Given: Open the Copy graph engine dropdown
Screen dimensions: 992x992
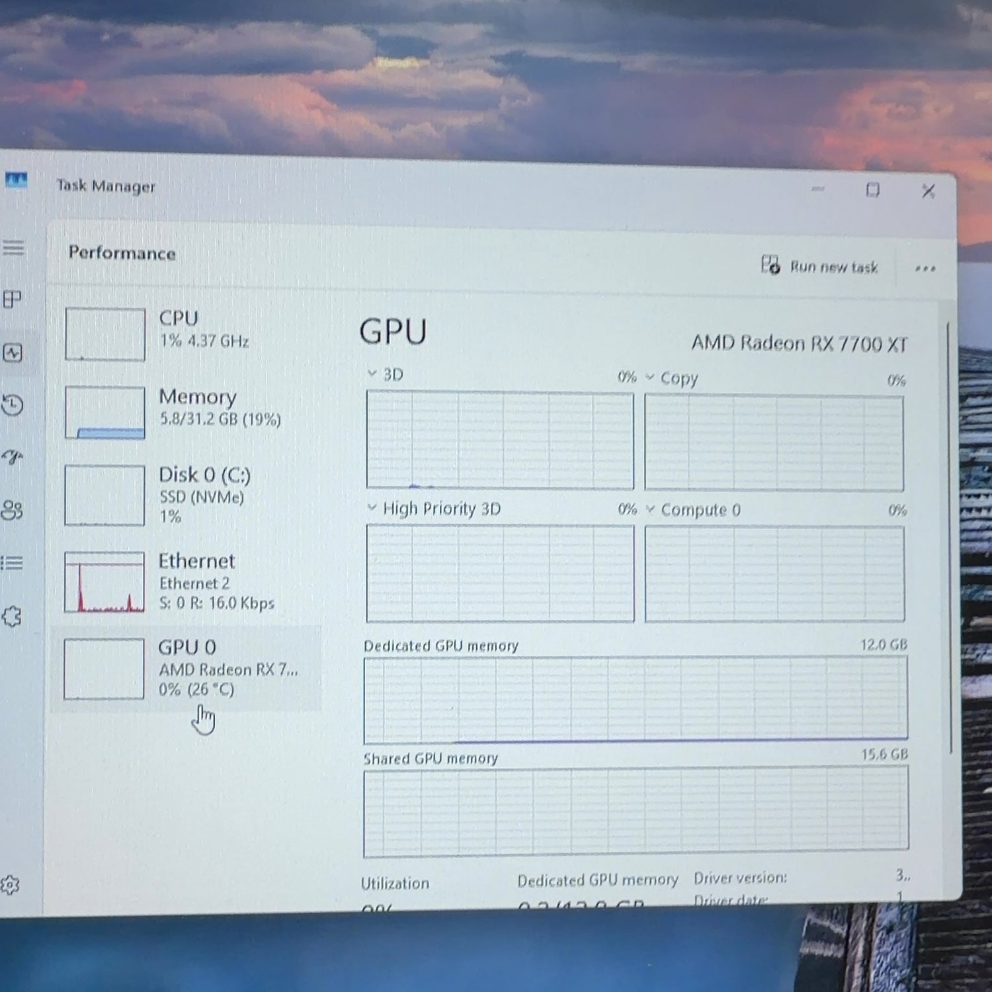Looking at the screenshot, I should (650, 377).
